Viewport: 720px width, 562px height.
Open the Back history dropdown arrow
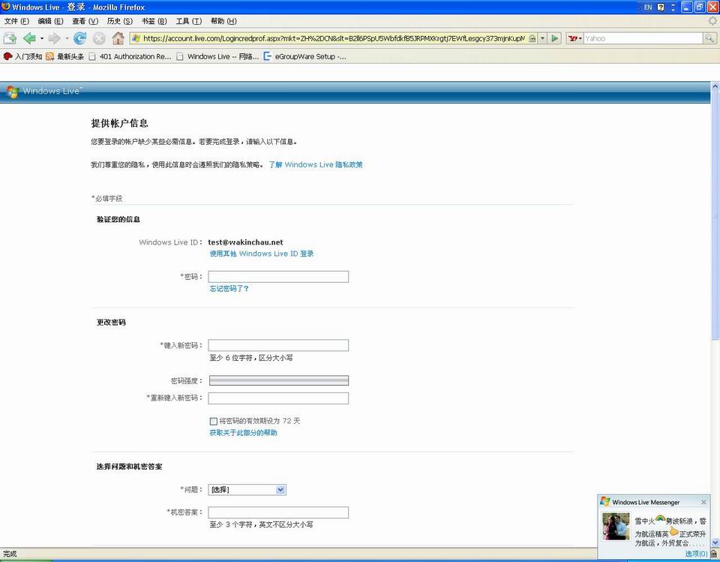[42, 38]
